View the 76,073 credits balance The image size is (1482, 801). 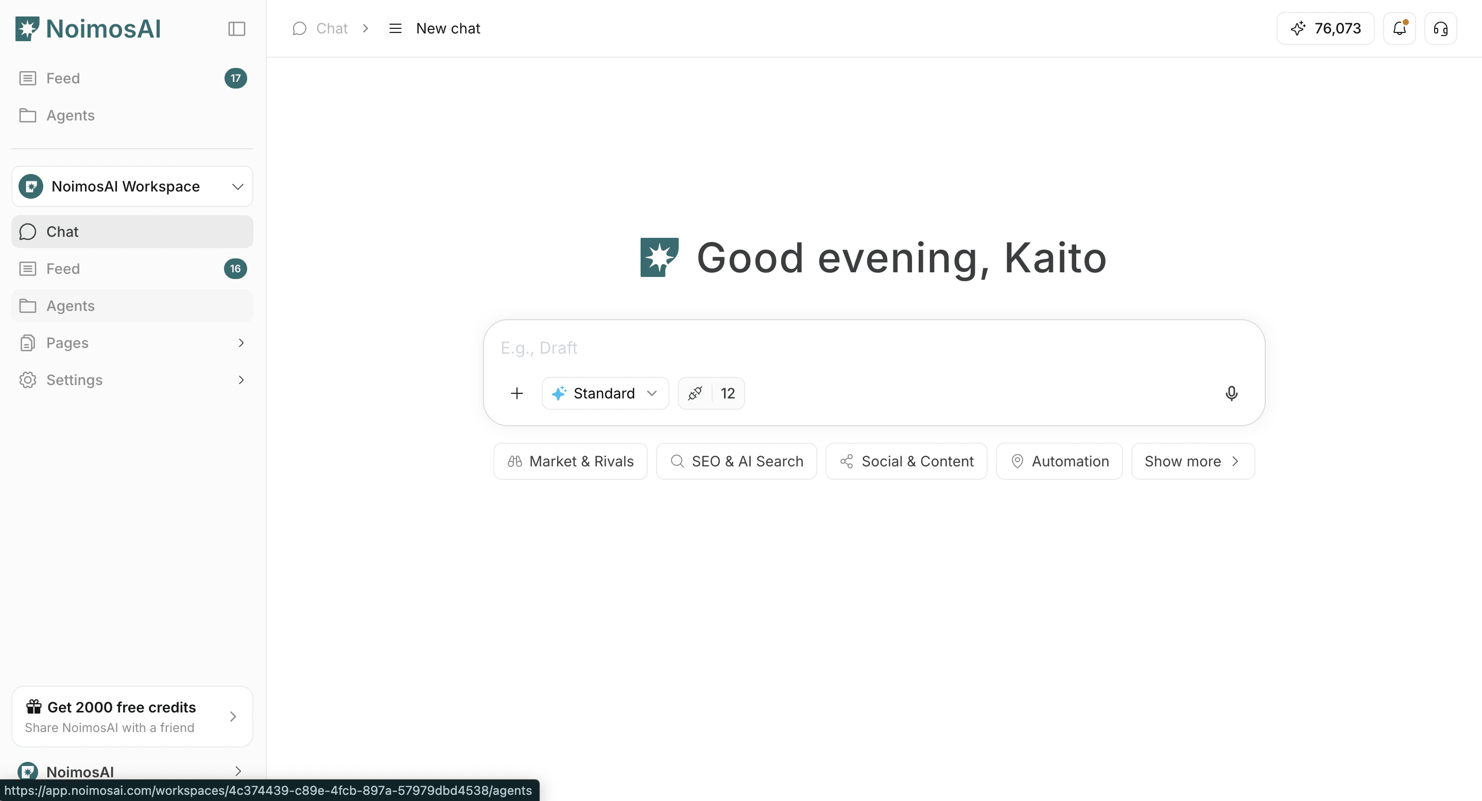click(1325, 28)
